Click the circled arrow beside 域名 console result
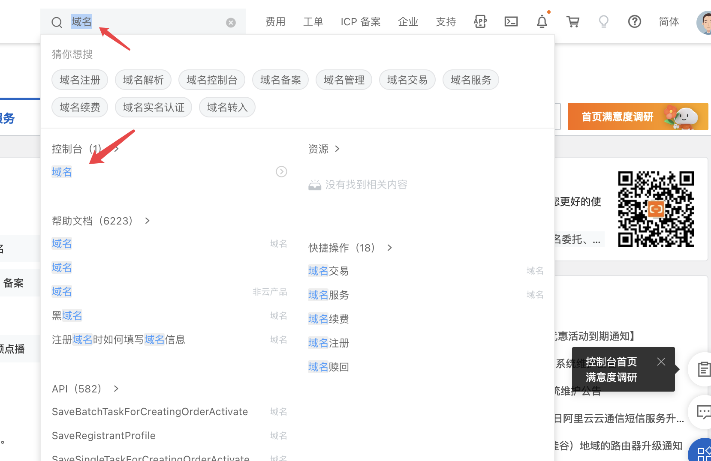 [281, 172]
